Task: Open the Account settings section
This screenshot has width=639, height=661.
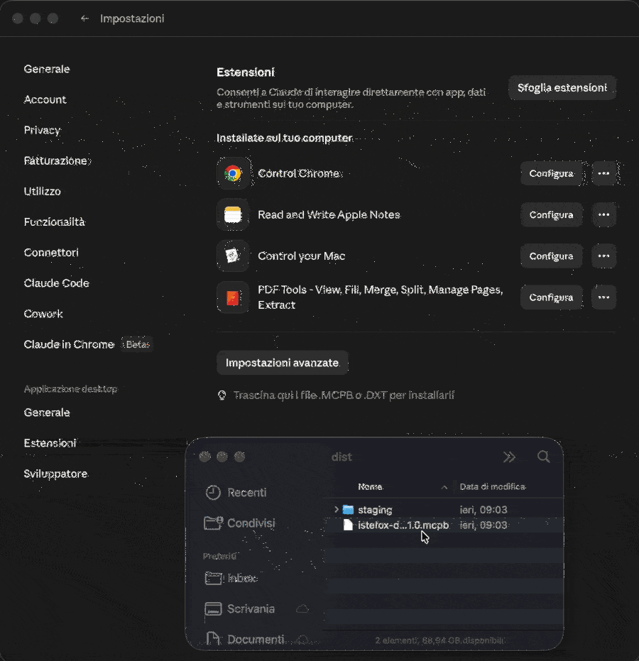Action: pyautogui.click(x=45, y=99)
